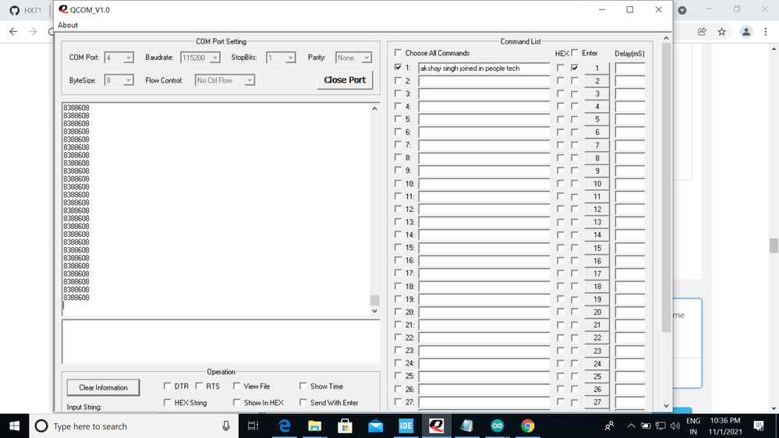Image resolution: width=779 pixels, height=438 pixels.
Task: Click the scroll-down arrow of the received data log
Action: (x=374, y=311)
